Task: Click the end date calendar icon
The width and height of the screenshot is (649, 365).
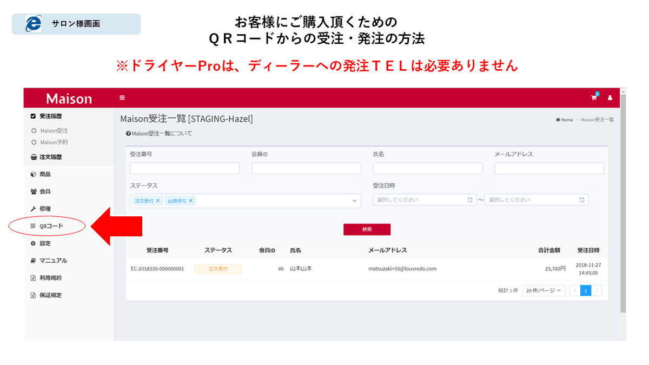Action: pyautogui.click(x=582, y=200)
